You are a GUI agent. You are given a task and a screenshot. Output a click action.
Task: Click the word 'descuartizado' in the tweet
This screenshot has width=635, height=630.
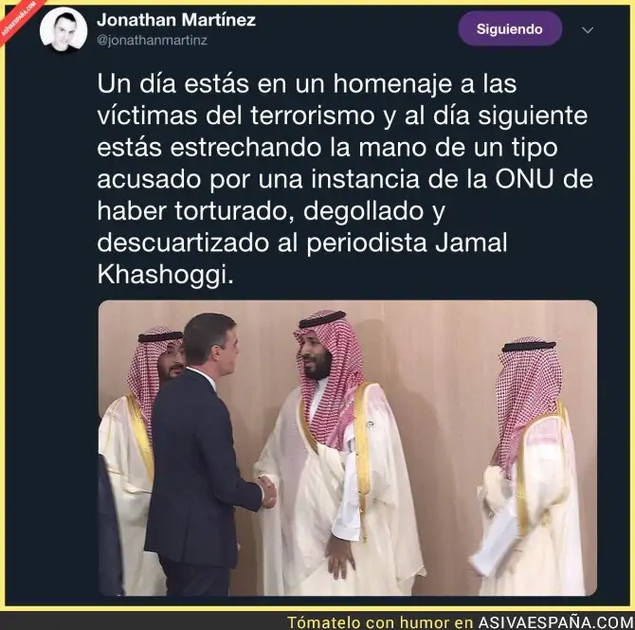(x=183, y=243)
